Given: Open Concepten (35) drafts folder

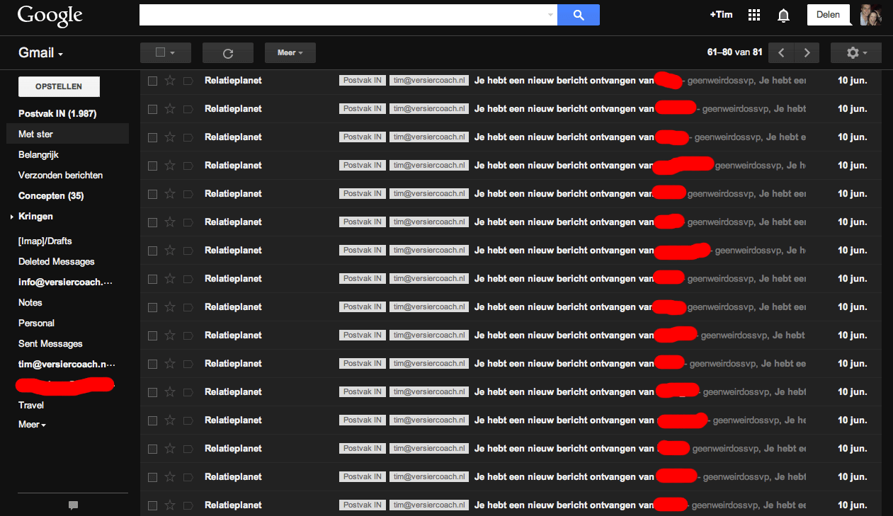Looking at the screenshot, I should (51, 195).
